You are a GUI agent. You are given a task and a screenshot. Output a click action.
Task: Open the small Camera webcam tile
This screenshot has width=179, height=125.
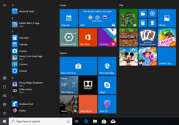pyautogui.click(x=152, y=23)
